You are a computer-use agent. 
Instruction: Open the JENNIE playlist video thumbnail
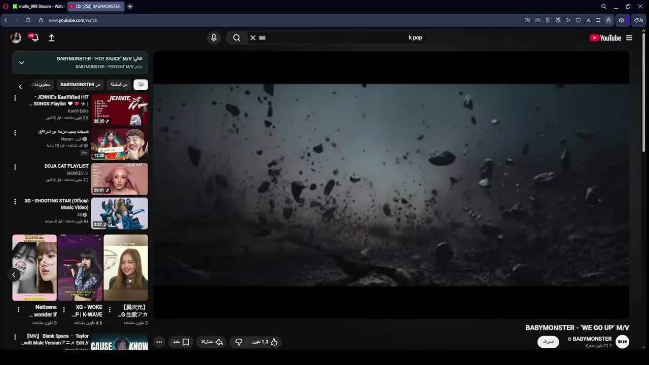pos(120,109)
